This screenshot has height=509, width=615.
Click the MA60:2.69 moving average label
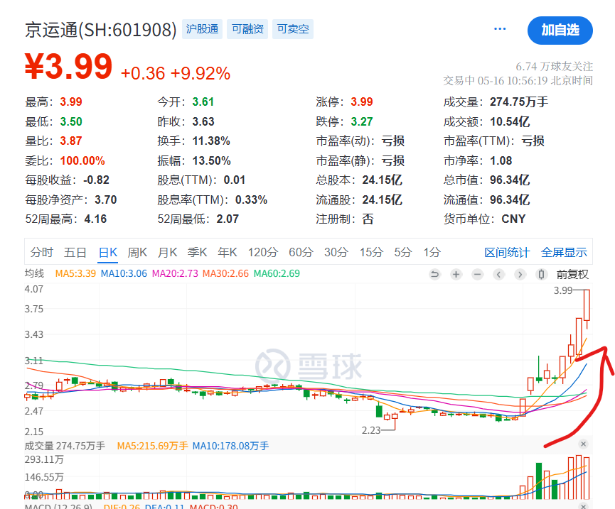(277, 273)
